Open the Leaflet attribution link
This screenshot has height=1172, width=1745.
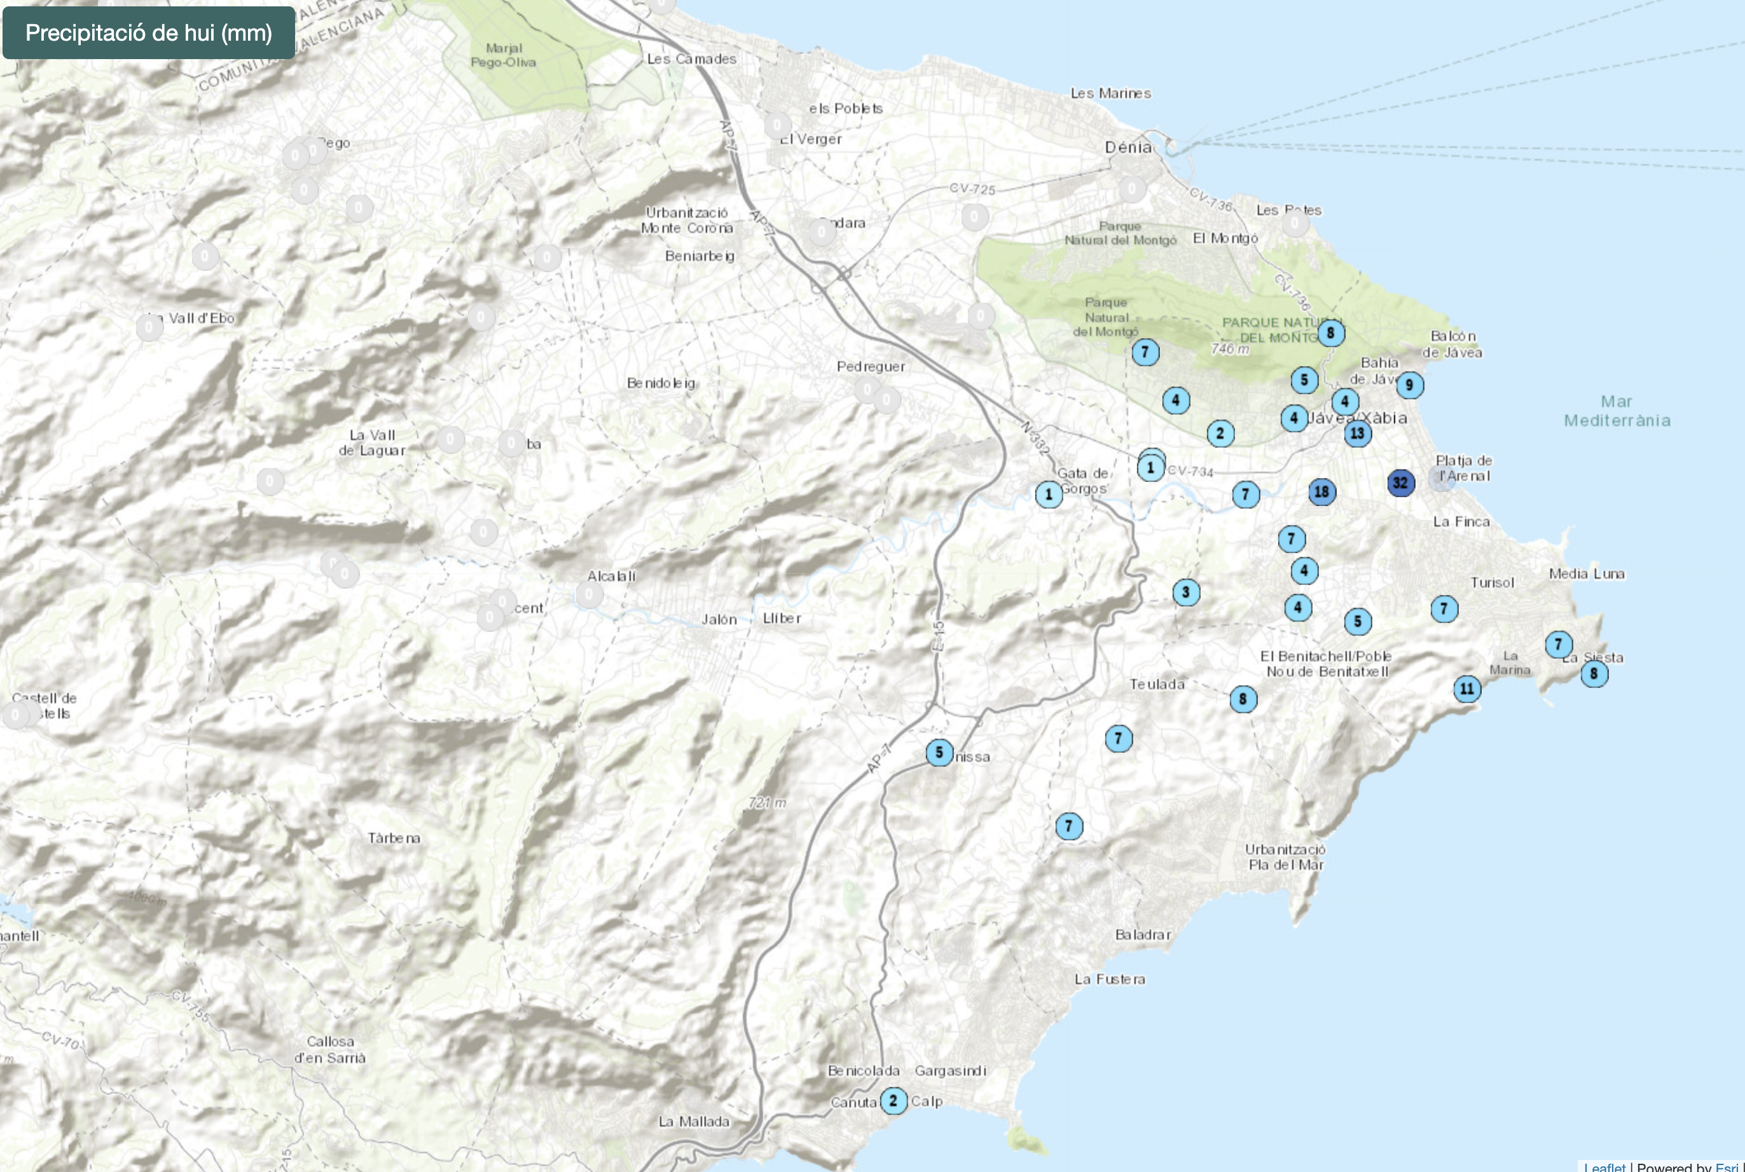click(1604, 1167)
